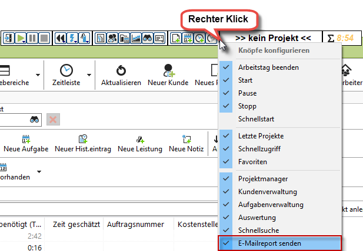The height and width of the screenshot is (251, 363).
Task: Open Letzte Projekte rewind icon
Action: pos(61,38)
